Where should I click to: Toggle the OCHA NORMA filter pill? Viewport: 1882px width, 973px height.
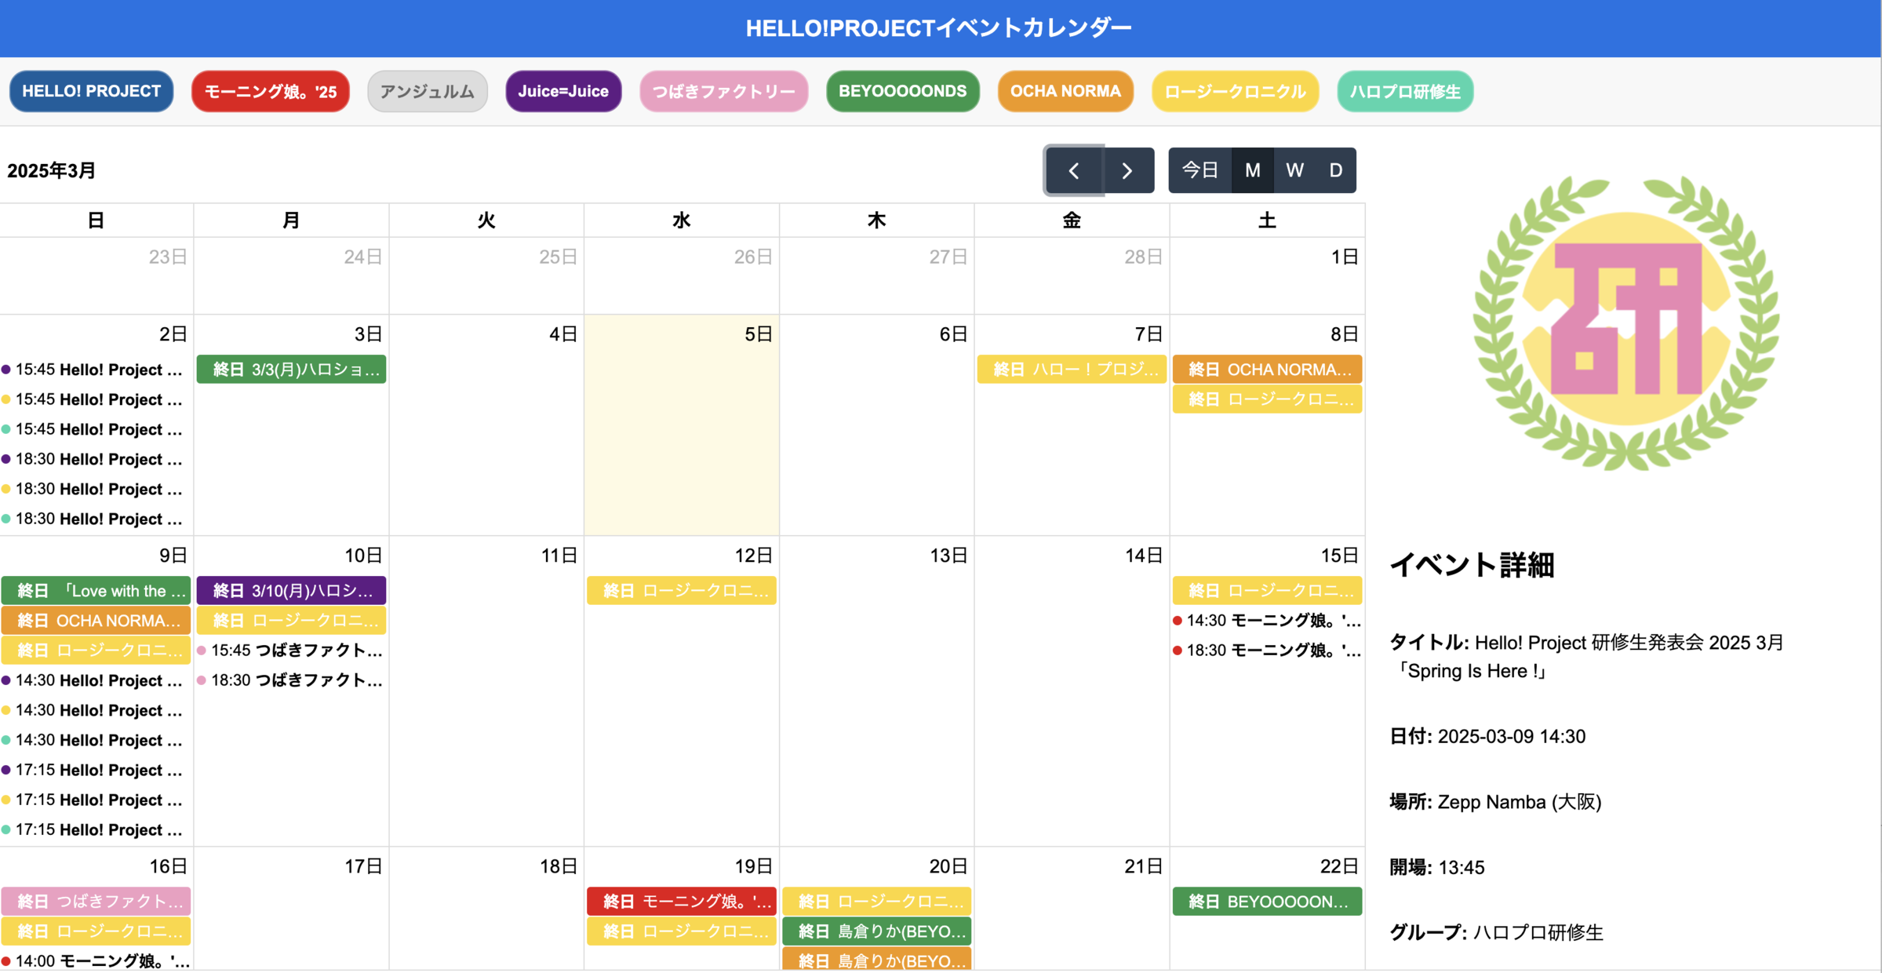[x=1065, y=91]
